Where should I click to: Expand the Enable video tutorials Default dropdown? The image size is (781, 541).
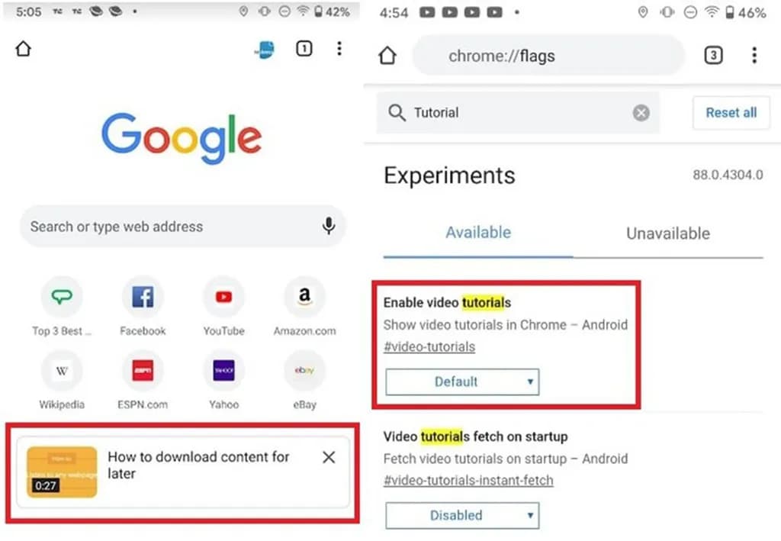462,382
